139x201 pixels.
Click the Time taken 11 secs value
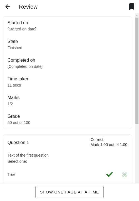tap(14, 85)
